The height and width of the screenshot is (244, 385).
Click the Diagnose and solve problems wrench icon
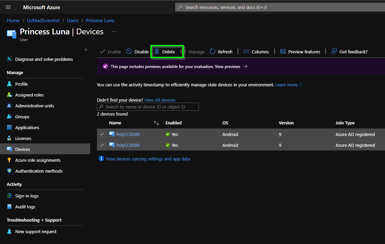[x=9, y=59]
